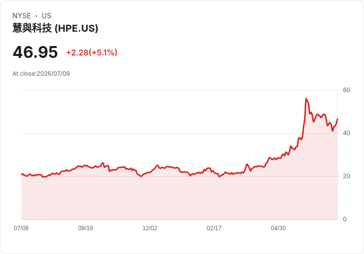
Task: Click the 60 y-axis value label
Action: (346, 90)
